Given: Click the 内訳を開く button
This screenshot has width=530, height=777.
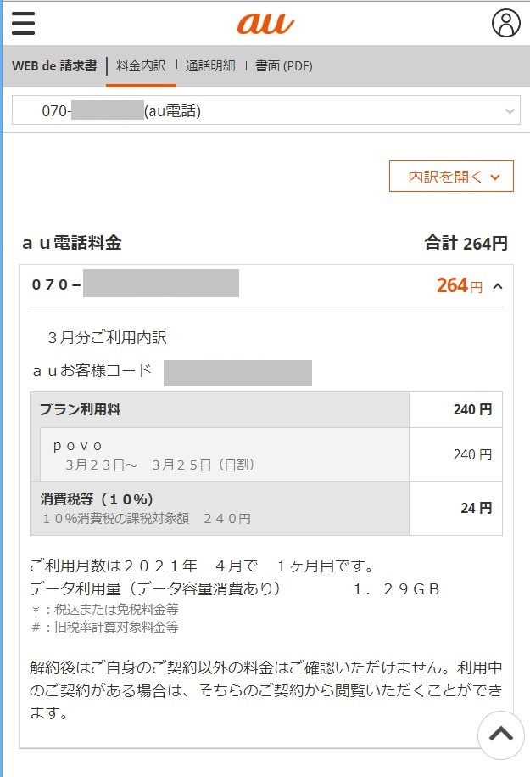Looking at the screenshot, I should click(x=450, y=177).
